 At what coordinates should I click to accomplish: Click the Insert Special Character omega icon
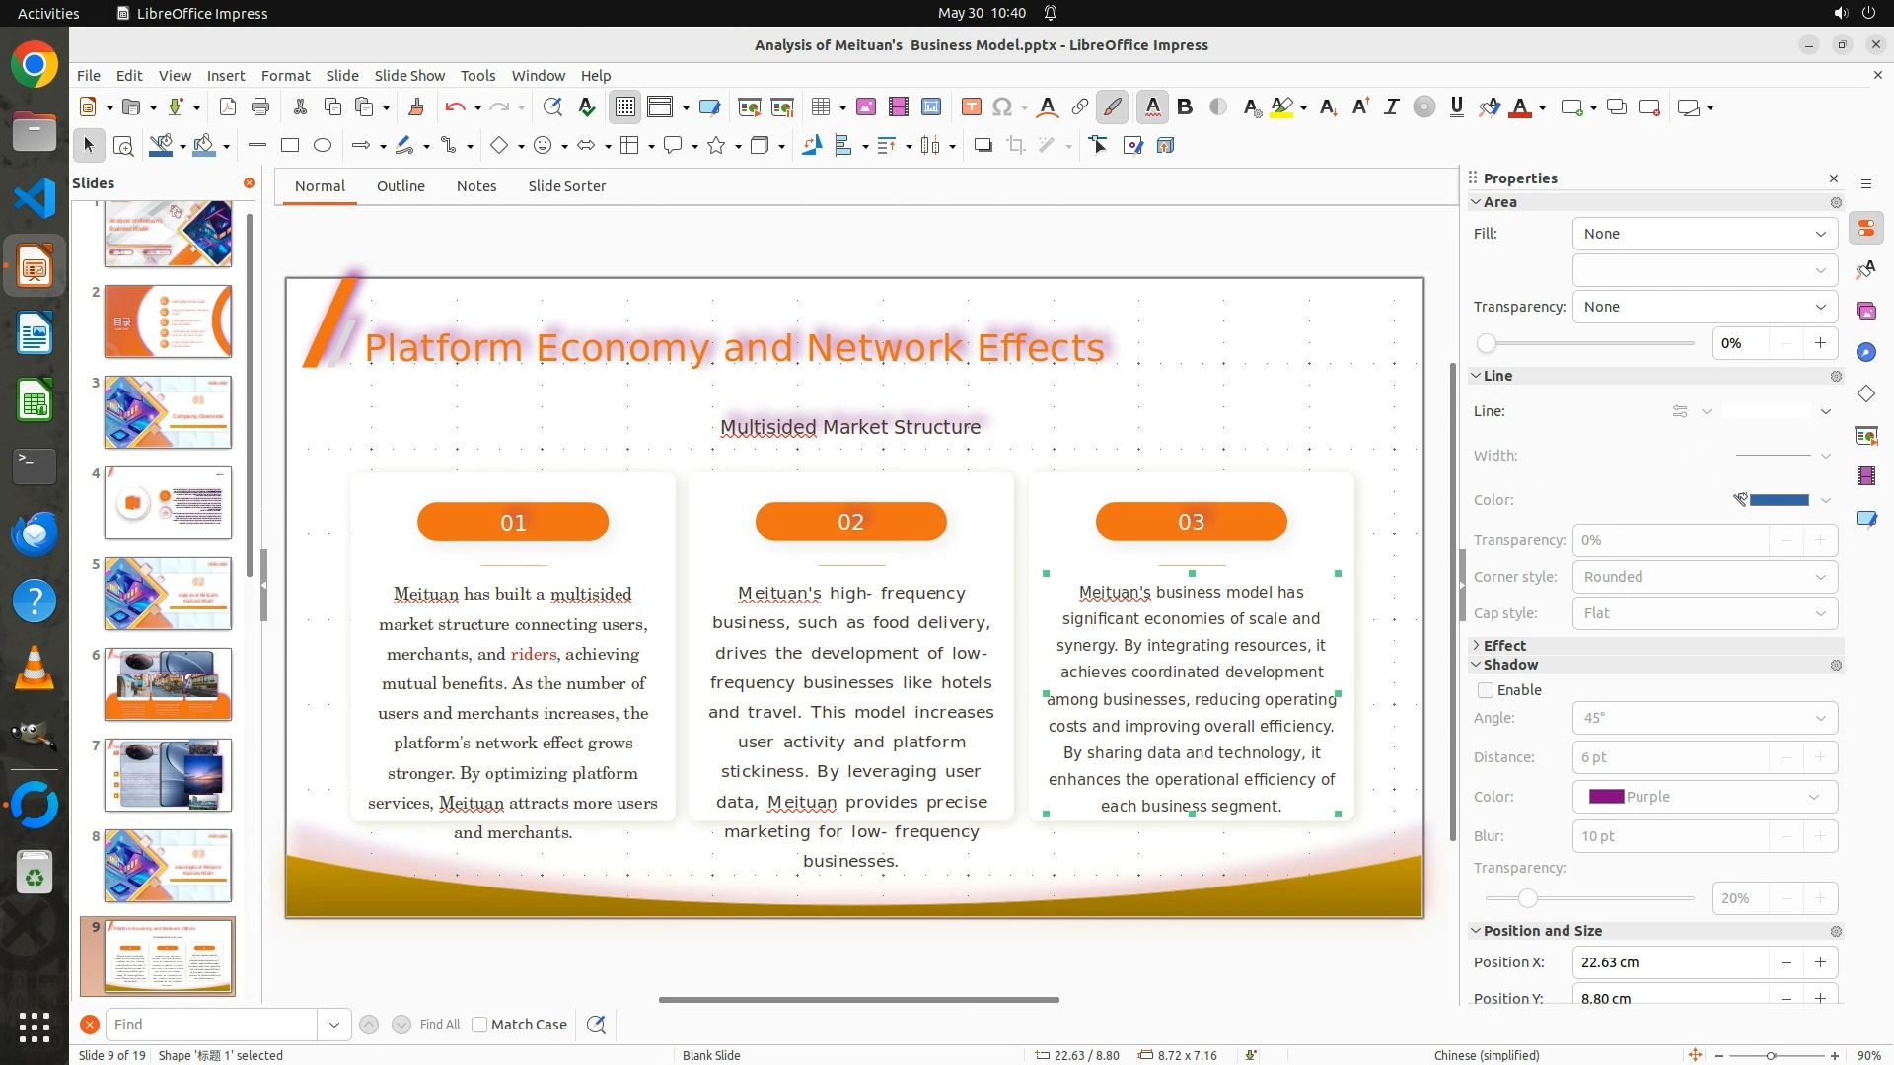1002,107
